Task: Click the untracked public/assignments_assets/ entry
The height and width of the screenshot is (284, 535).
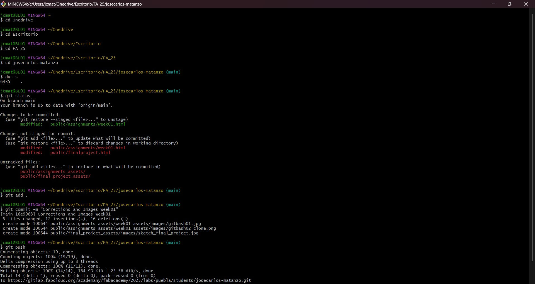Action: (53, 172)
